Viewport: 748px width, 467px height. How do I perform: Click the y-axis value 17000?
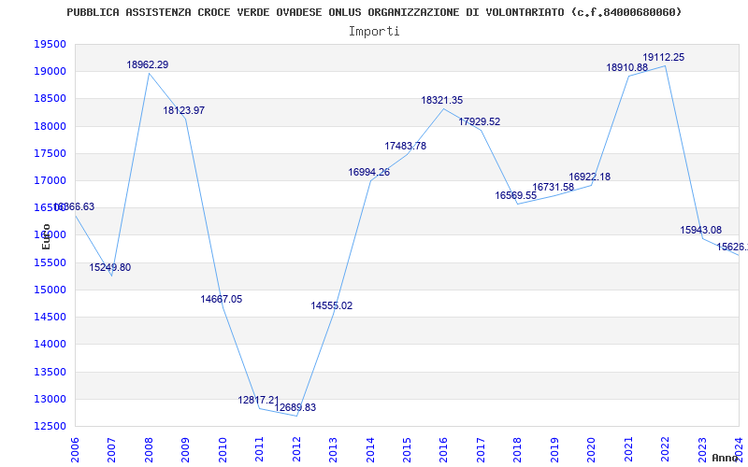coord(50,180)
